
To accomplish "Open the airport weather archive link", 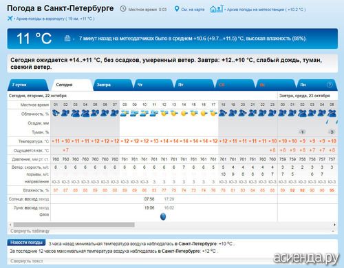I will (55, 19).
